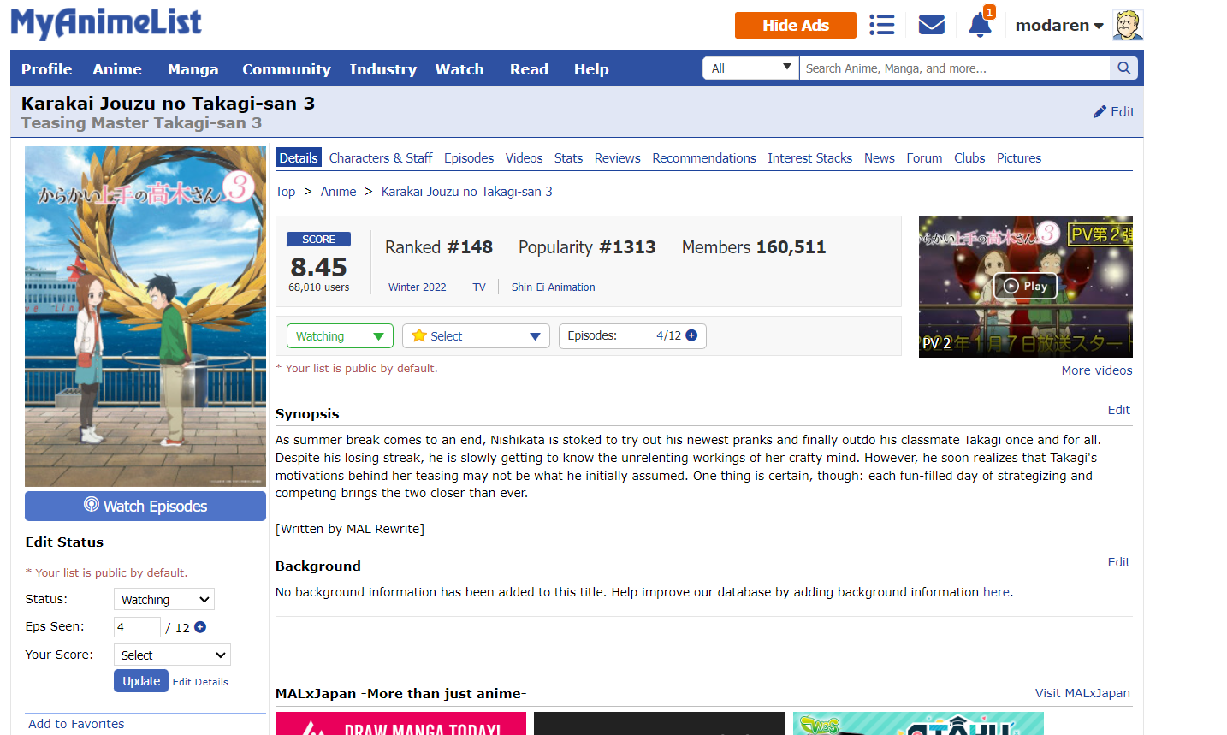Switch to the Clubs tab
1227x735 pixels.
(969, 157)
